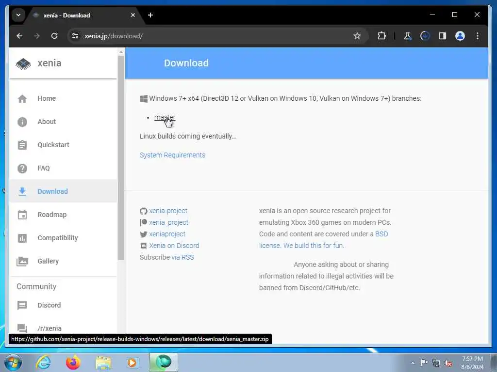Go back to the previous page
497x372 pixels.
[19, 36]
